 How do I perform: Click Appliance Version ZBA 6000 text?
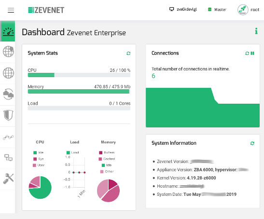pos(203,169)
